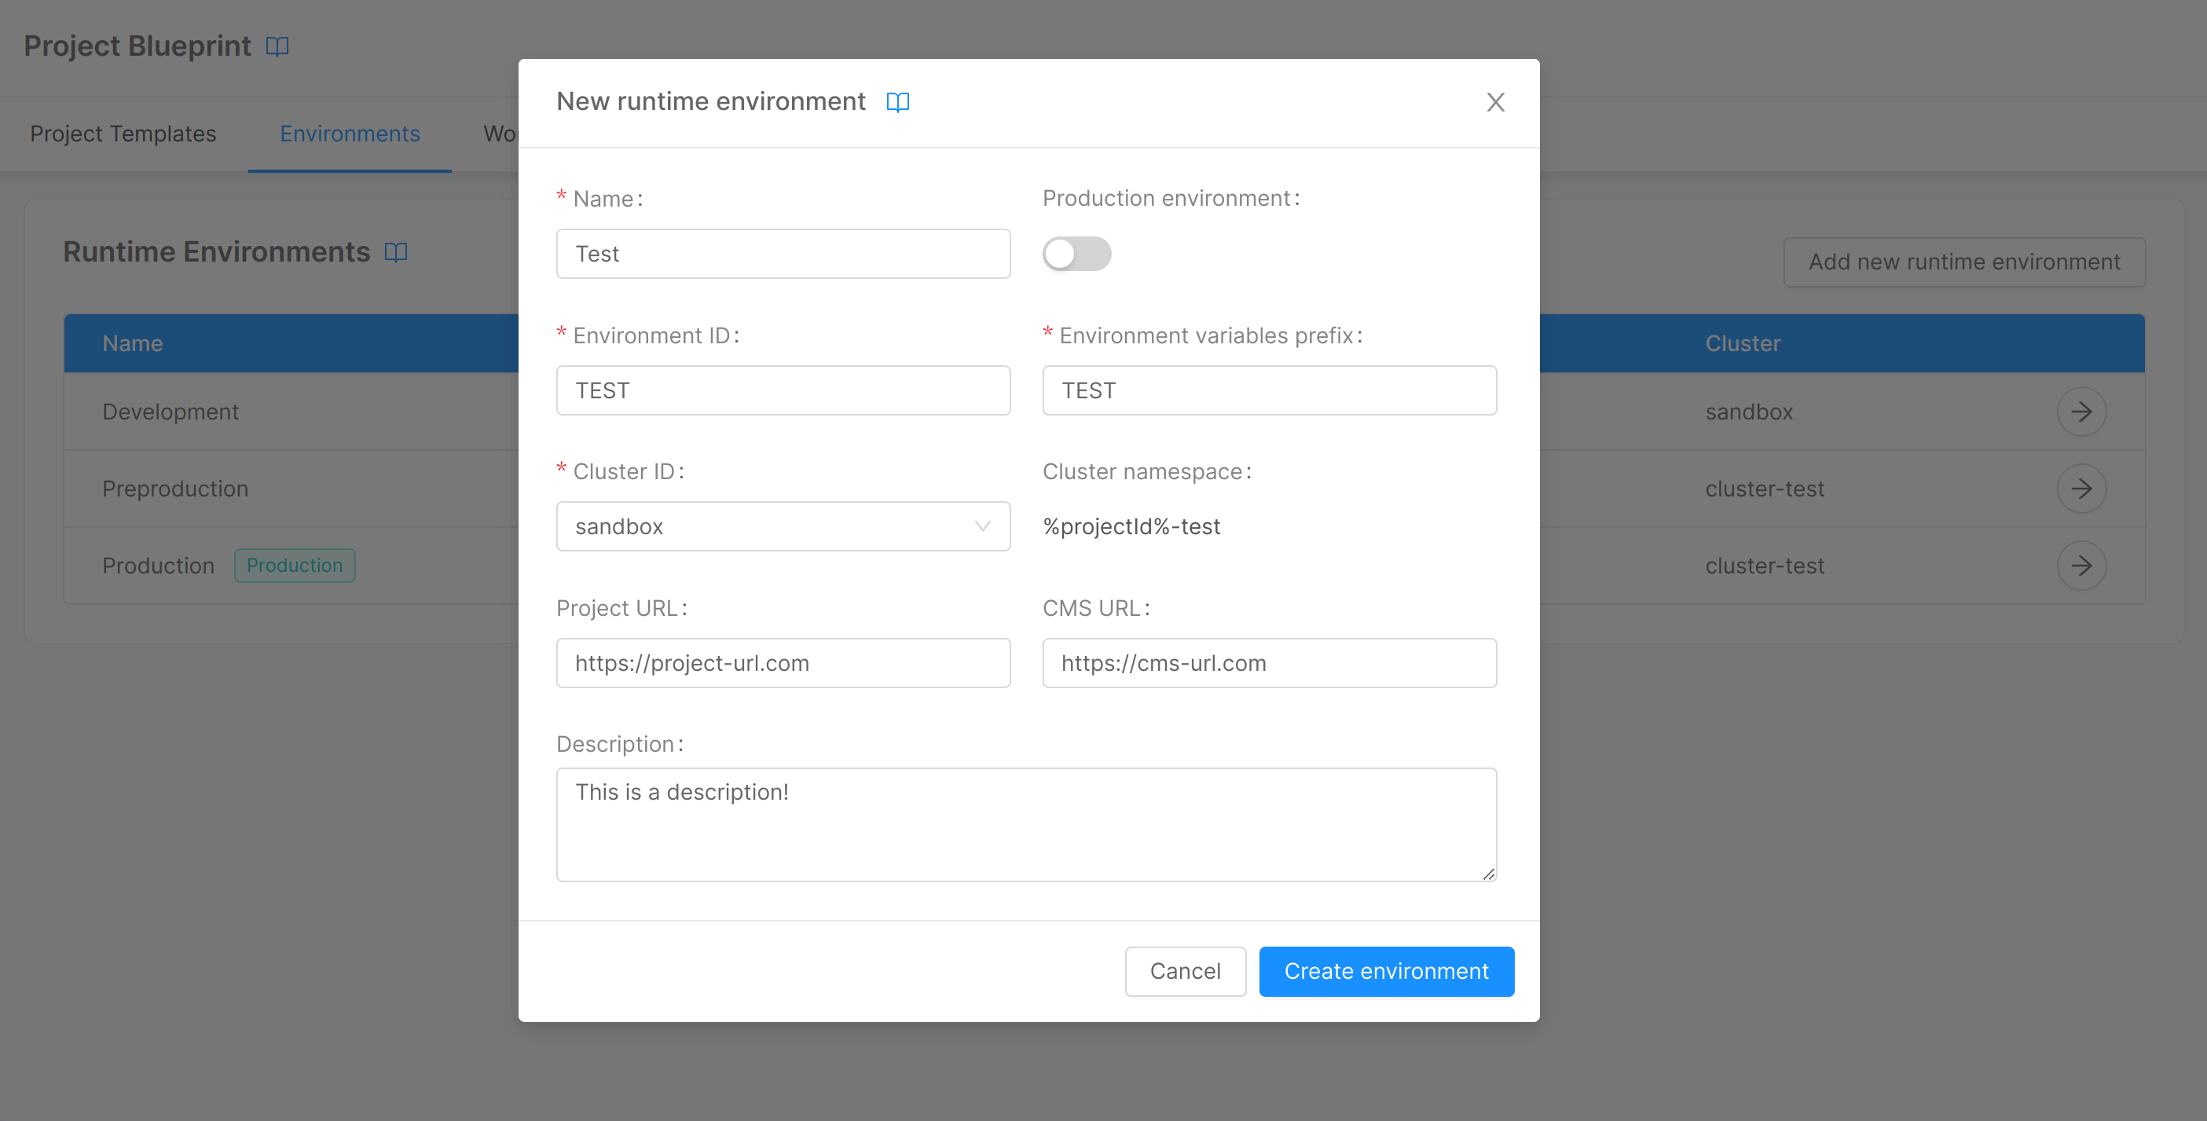Click into Environment ID field
Image resolution: width=2207 pixels, height=1121 pixels.
pyautogui.click(x=783, y=390)
